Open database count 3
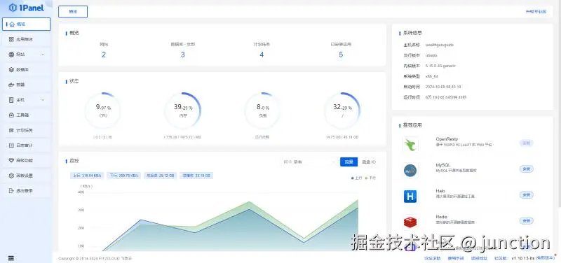This screenshot has height=263, width=561. pyautogui.click(x=183, y=55)
